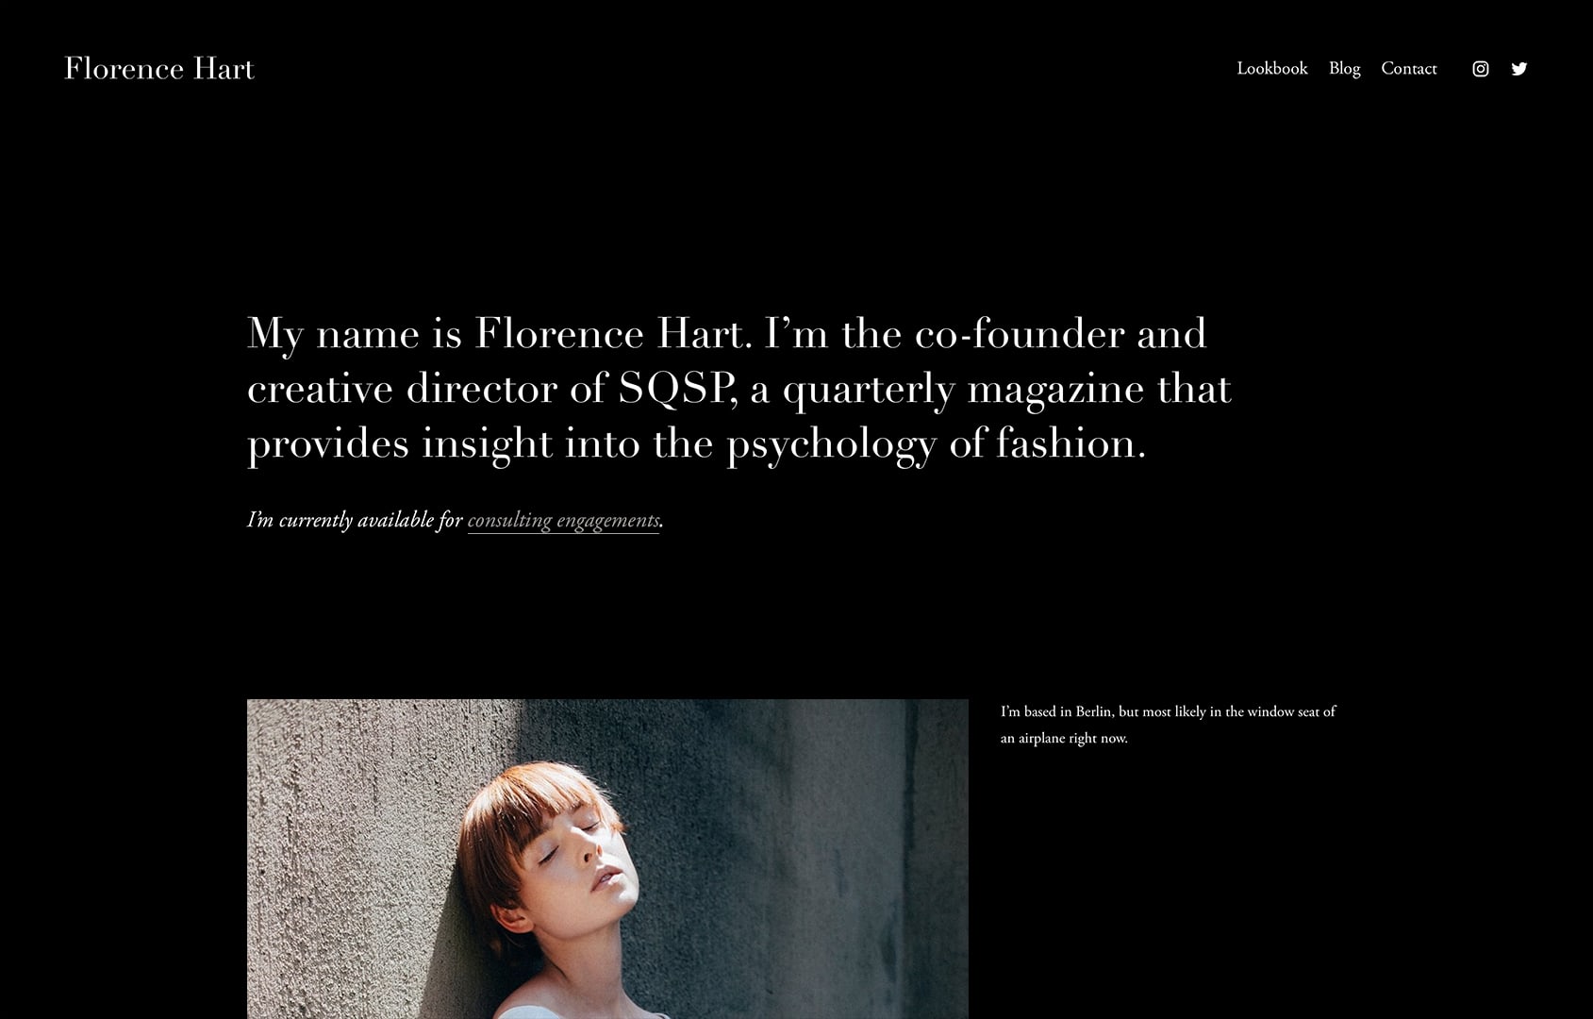Go to the Lookbook page

1272,69
